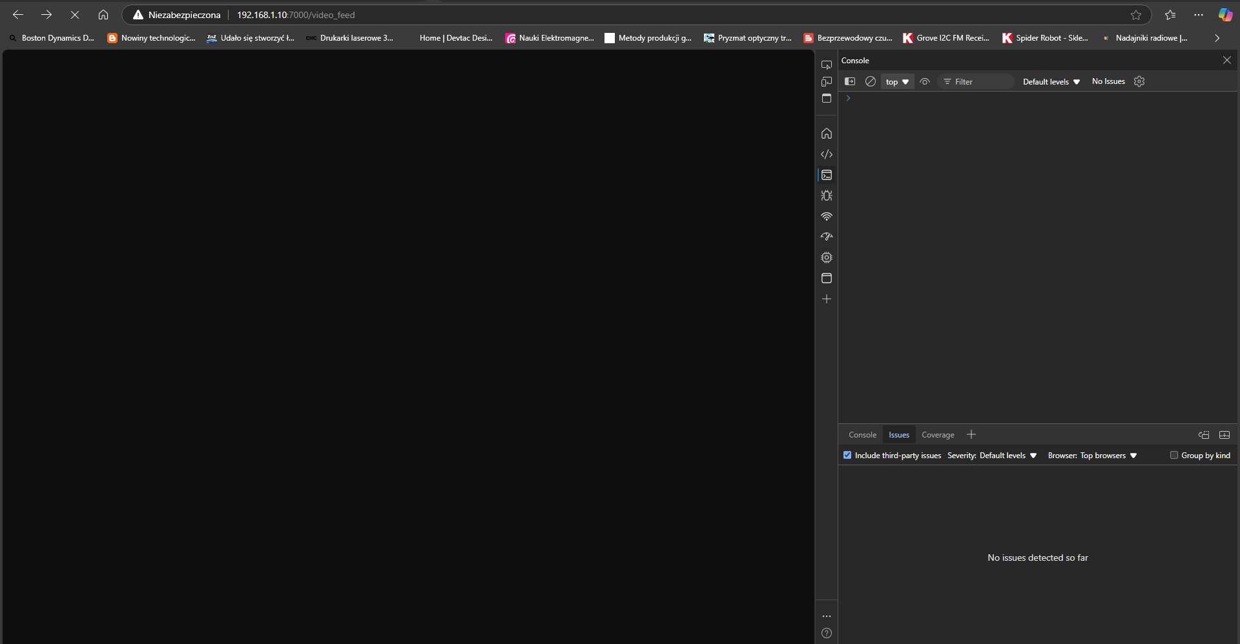Close the DevTools panel
This screenshot has width=1240, height=644.
point(1227,60)
